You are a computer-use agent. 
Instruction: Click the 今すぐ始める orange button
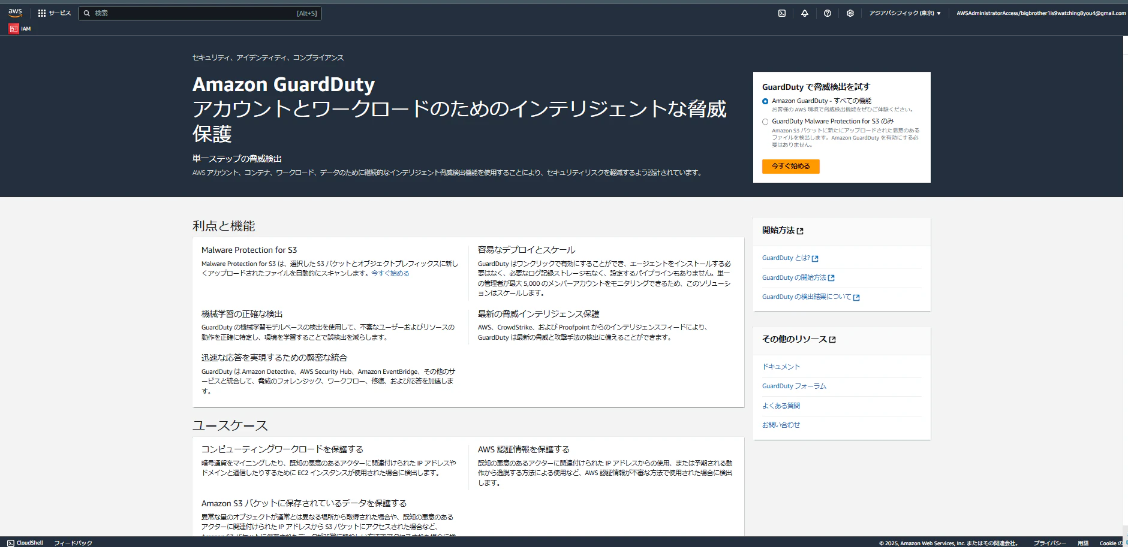tap(790, 167)
